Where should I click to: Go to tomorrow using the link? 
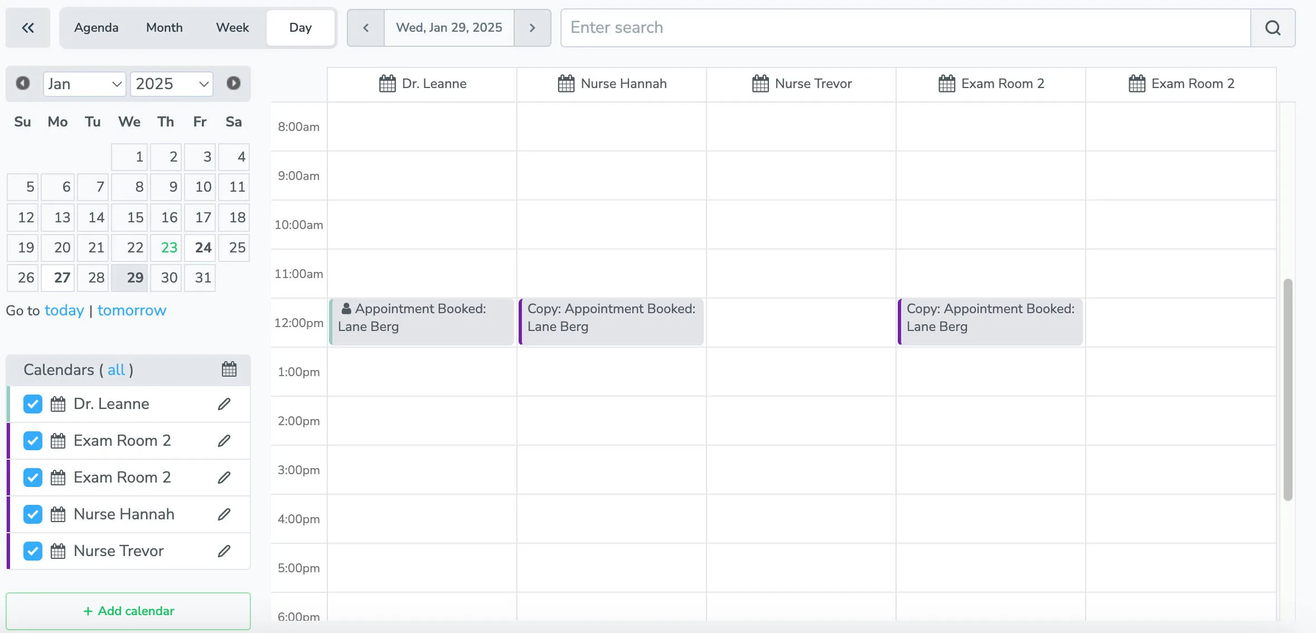pos(132,310)
